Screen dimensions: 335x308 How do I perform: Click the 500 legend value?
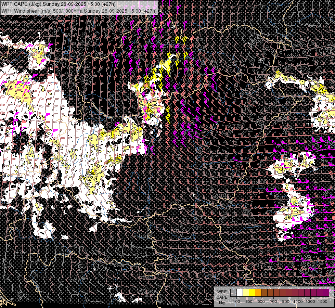tap(261, 301)
